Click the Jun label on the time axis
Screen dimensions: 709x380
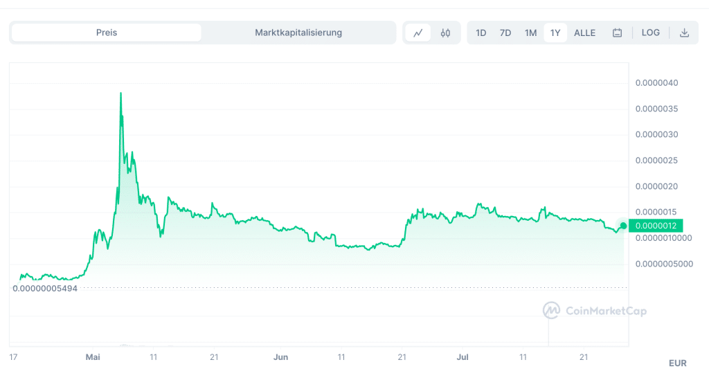click(x=281, y=357)
